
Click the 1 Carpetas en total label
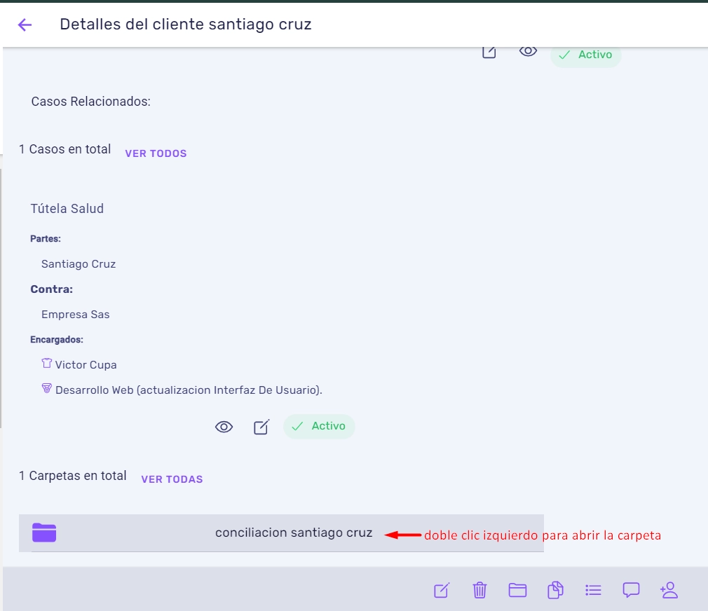coord(73,476)
